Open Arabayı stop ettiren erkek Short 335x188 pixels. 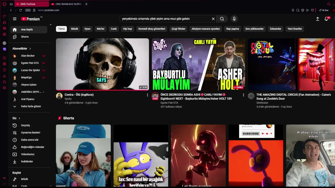coord(310,156)
